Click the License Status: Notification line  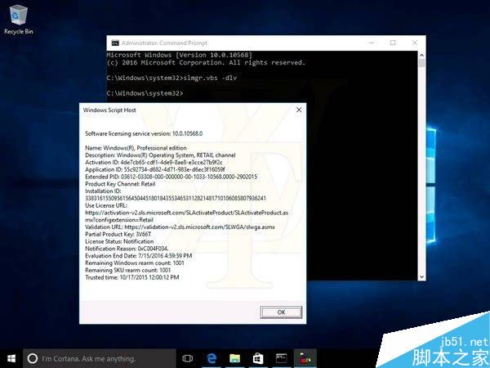coord(119,241)
